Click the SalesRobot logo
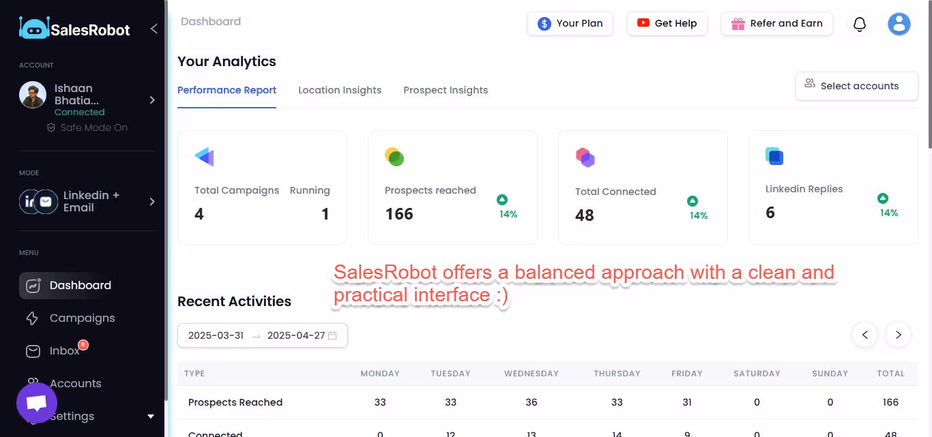Image resolution: width=932 pixels, height=437 pixels. point(73,29)
